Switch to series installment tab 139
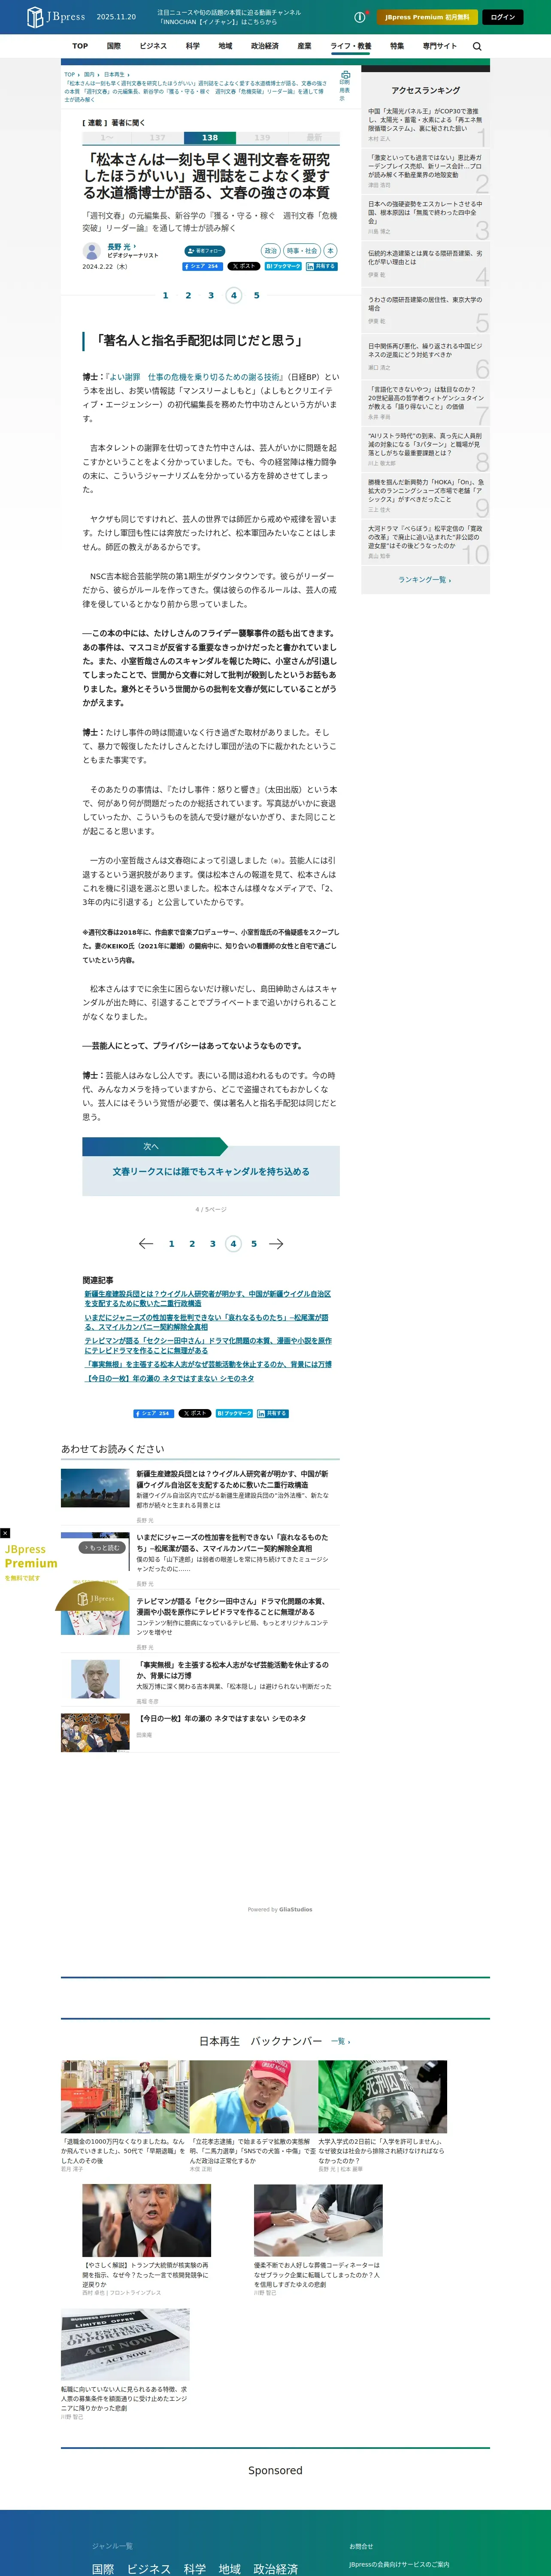551x2576 pixels. 262,138
